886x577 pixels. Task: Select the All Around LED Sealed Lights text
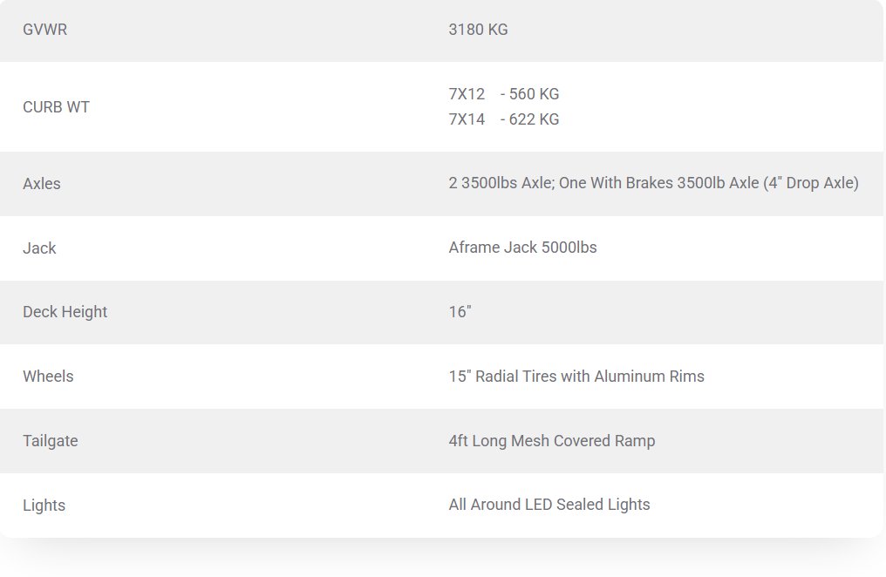(549, 506)
